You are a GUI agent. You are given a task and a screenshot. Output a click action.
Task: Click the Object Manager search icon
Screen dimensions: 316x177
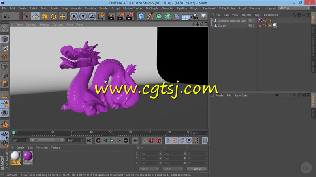294,15
